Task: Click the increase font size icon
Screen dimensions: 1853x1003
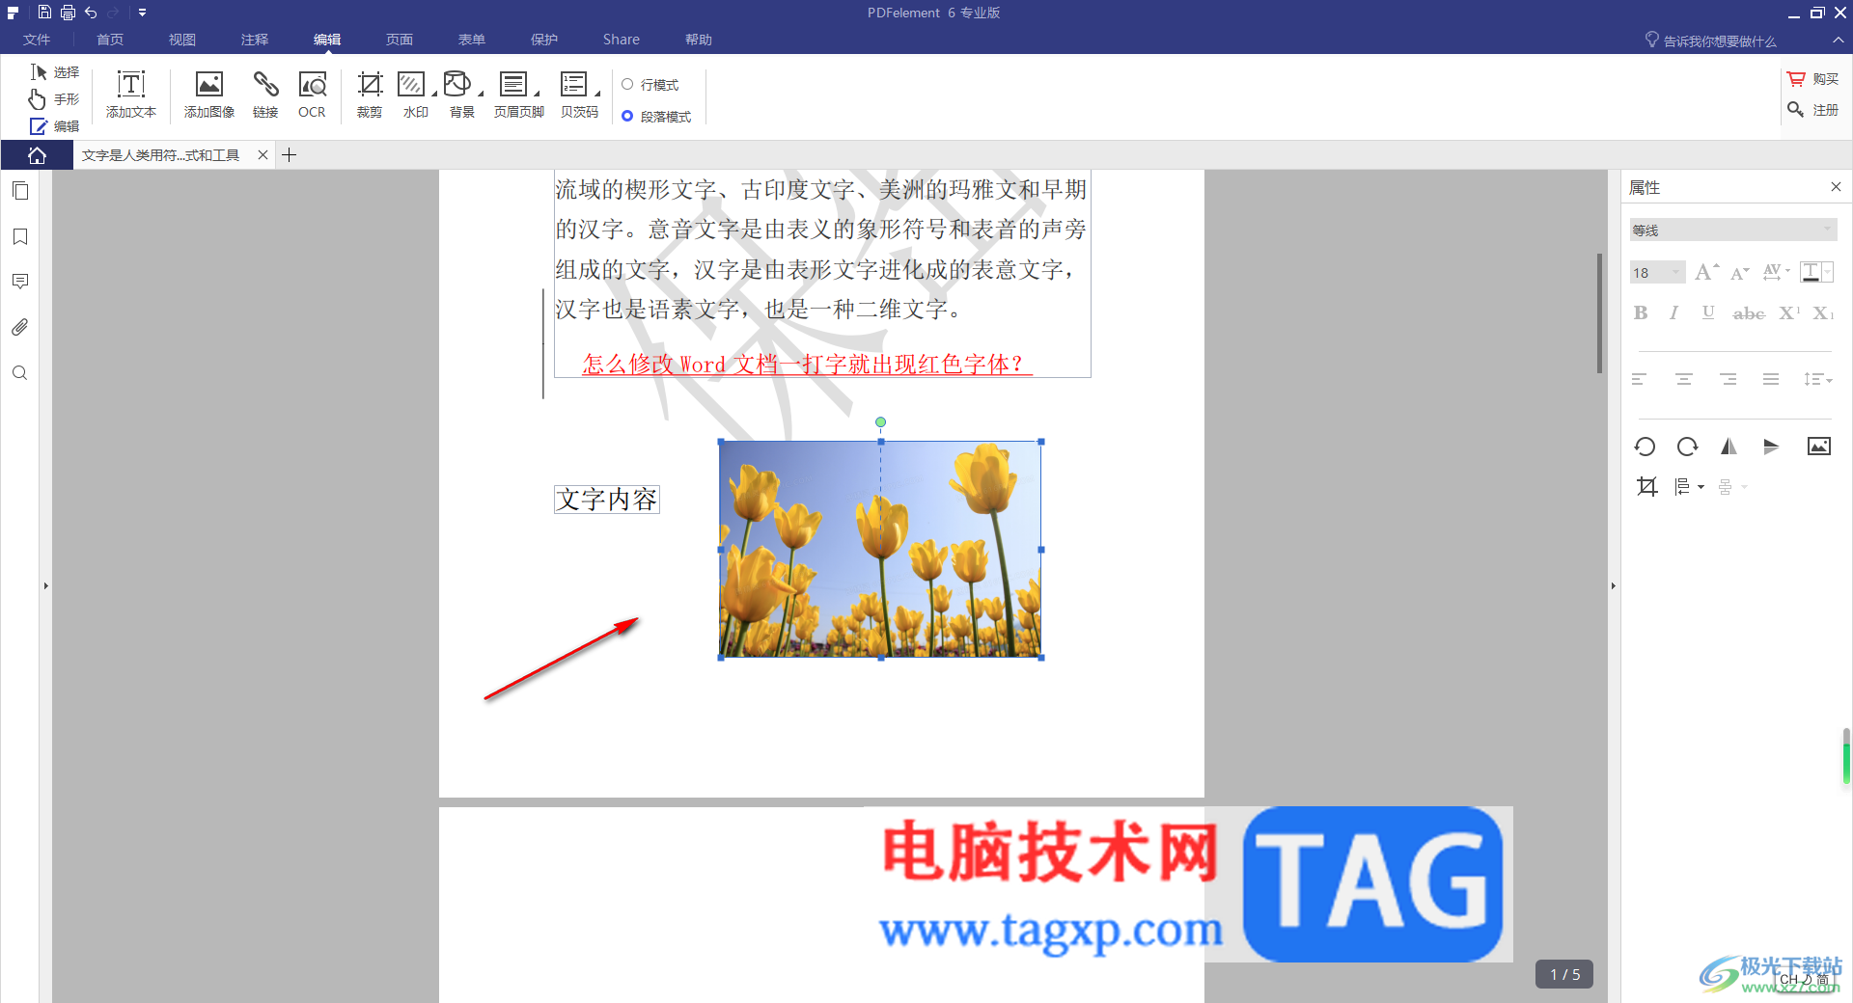Action: coord(1706,272)
